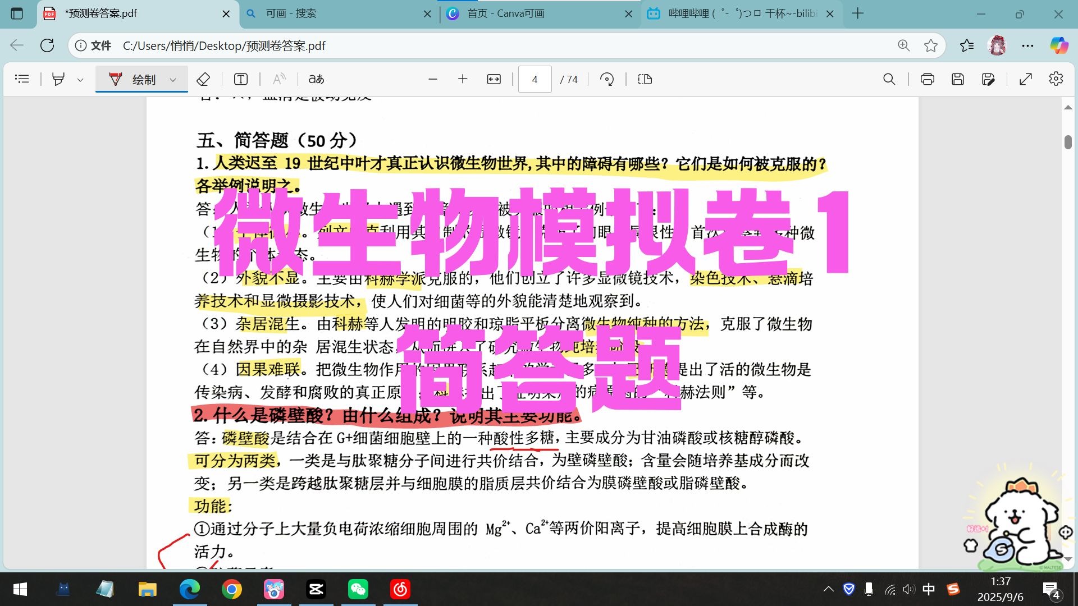Open NetEase Cloud Music from taskbar
Screen dimensions: 1078x606
400,589
